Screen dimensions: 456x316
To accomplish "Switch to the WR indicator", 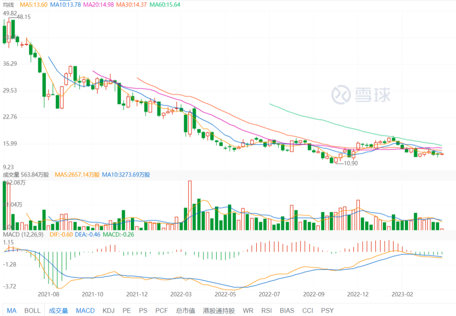I will 248,311.
